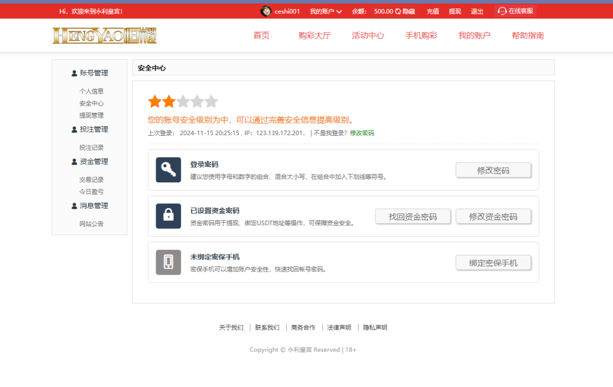The height and width of the screenshot is (387, 613).
Task: Go to 手机购彩 from the navigation
Action: pyautogui.click(x=421, y=35)
